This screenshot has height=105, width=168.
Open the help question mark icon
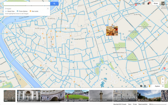click(141, 86)
